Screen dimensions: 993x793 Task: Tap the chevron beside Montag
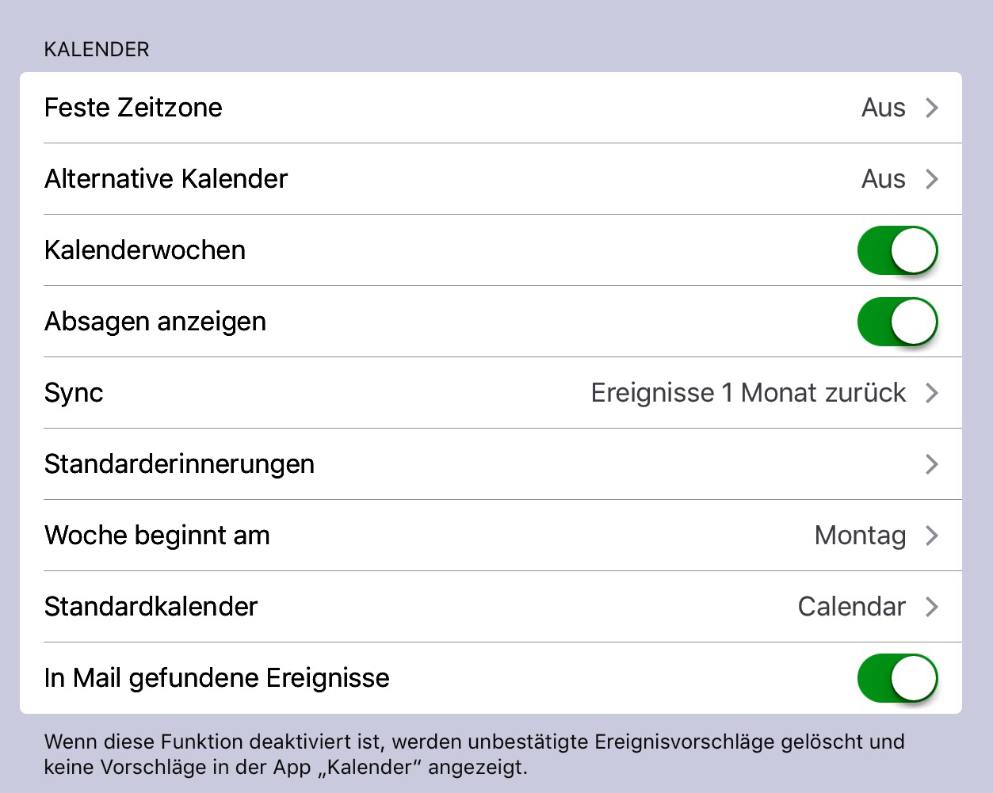(x=932, y=536)
